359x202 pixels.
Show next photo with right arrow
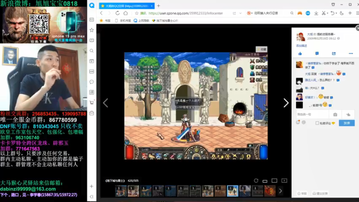coord(286,103)
